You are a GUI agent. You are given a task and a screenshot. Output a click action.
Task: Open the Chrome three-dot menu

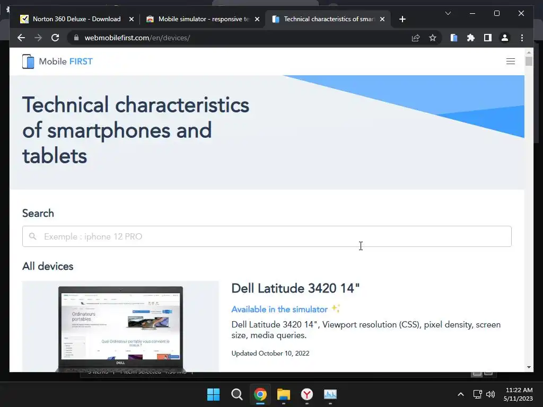click(x=522, y=38)
